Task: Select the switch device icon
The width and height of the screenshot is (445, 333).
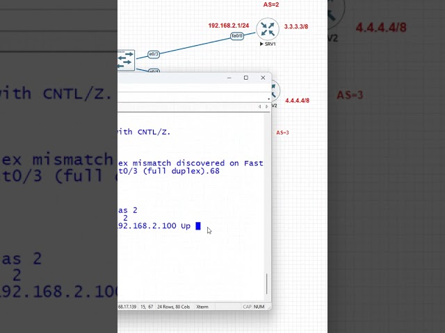Action: coord(126,60)
